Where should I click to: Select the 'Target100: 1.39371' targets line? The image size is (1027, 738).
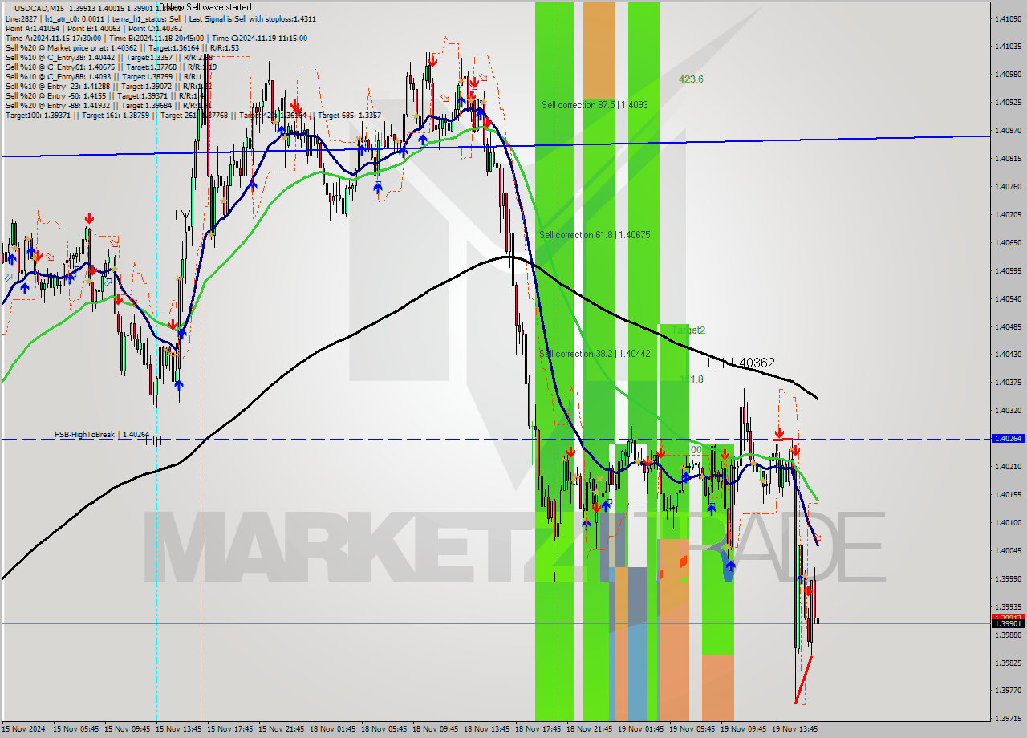click(x=193, y=115)
